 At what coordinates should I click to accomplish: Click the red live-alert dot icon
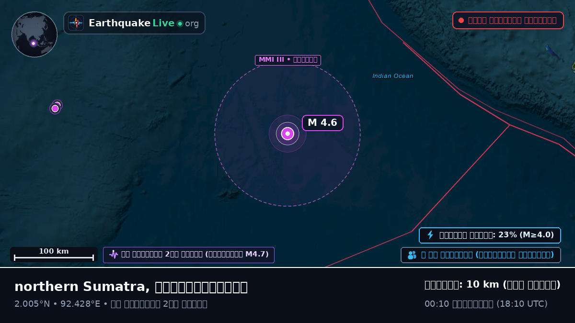[461, 21]
